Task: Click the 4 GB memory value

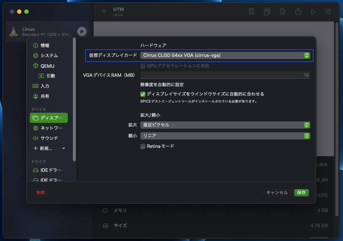Action: [322, 211]
